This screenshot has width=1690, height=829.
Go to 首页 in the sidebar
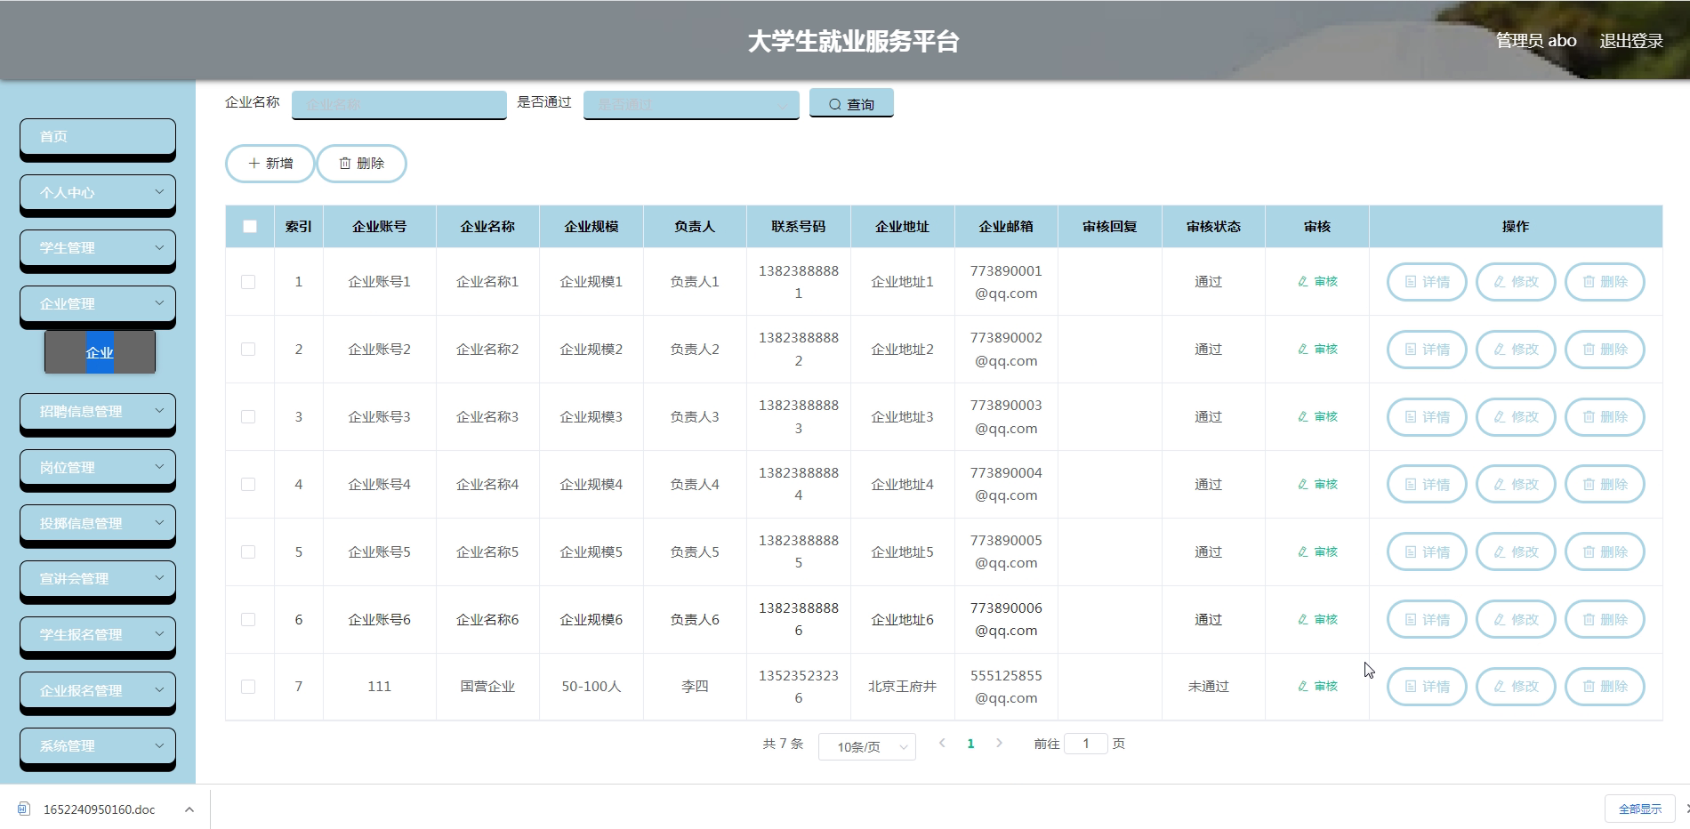[x=98, y=137]
